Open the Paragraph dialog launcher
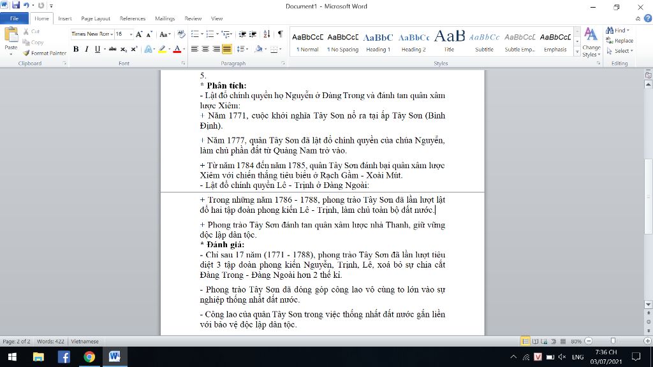653x367 pixels. click(x=283, y=63)
